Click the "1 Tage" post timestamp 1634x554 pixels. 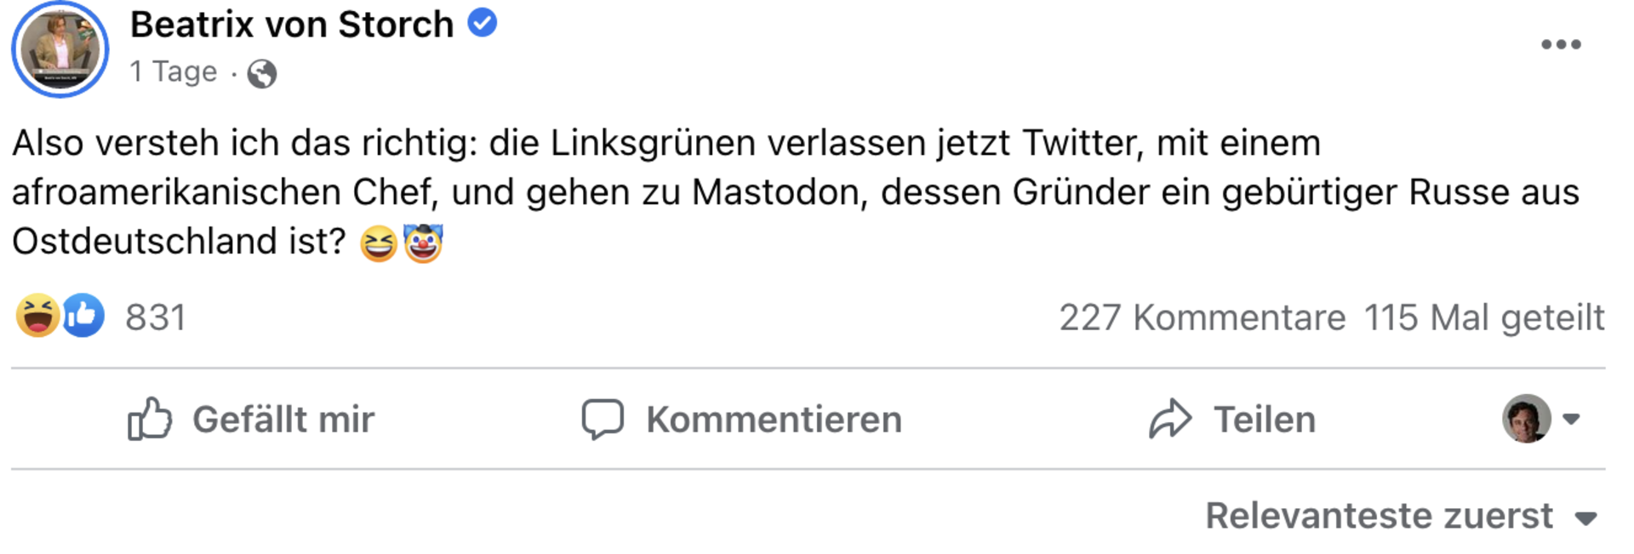point(174,71)
